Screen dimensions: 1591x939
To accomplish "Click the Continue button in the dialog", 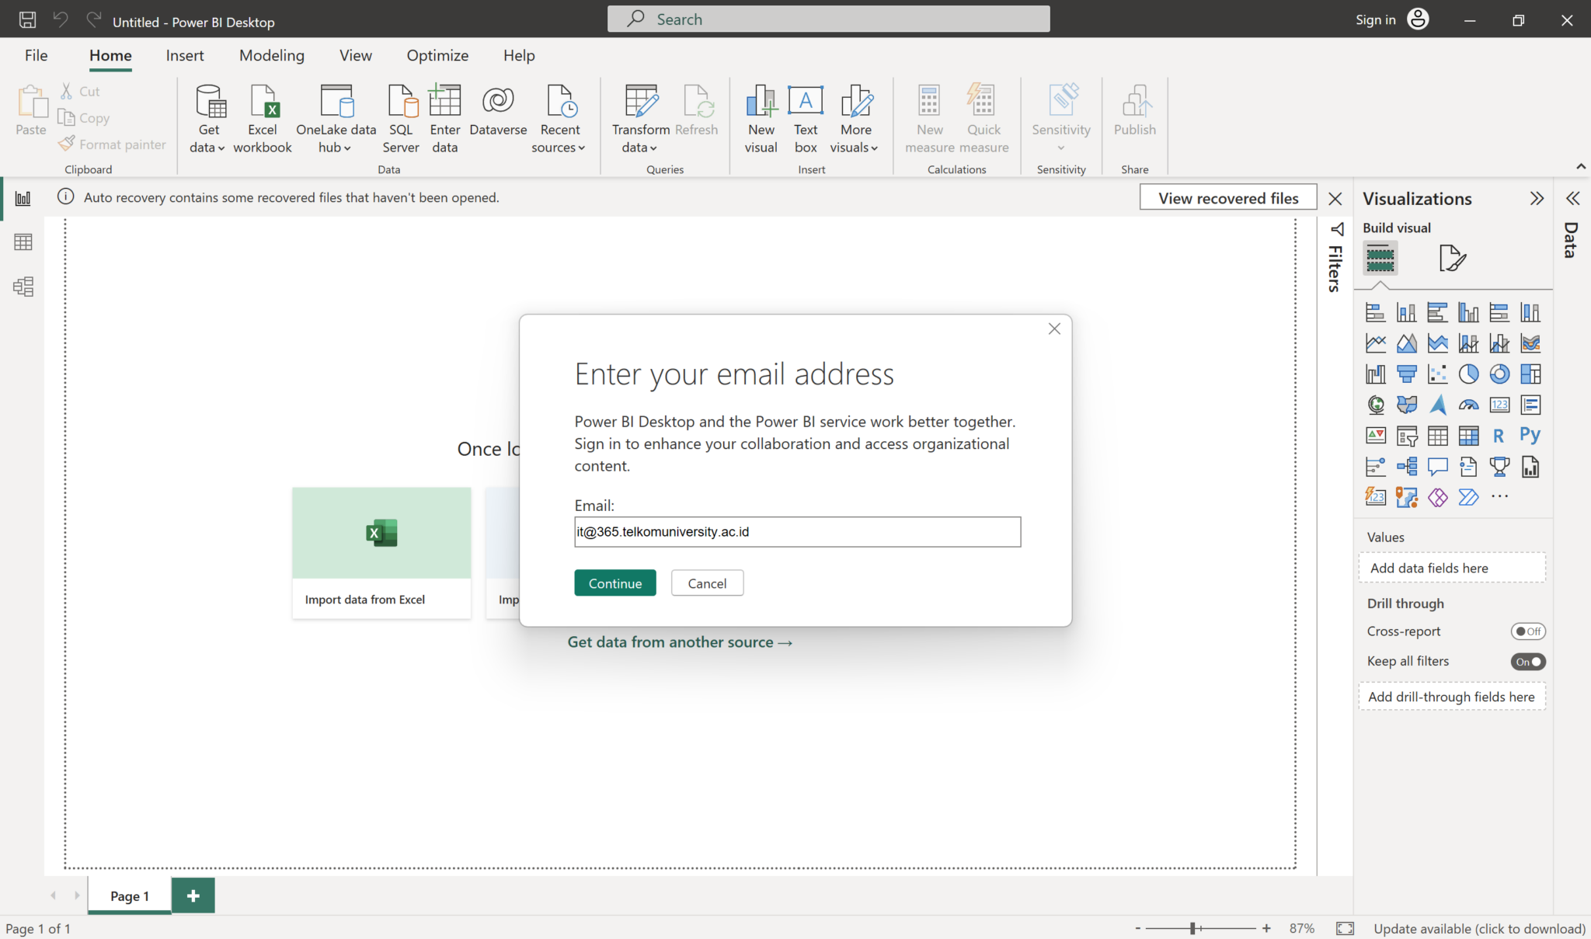I will click(614, 583).
